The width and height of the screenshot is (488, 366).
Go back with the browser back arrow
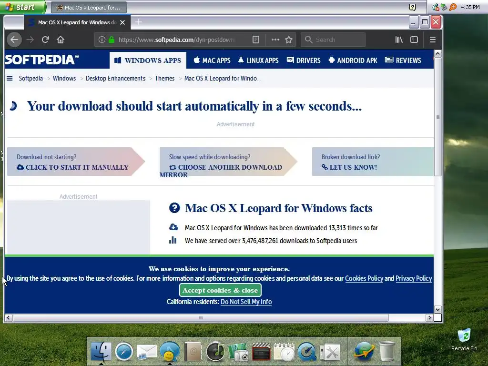click(x=14, y=40)
